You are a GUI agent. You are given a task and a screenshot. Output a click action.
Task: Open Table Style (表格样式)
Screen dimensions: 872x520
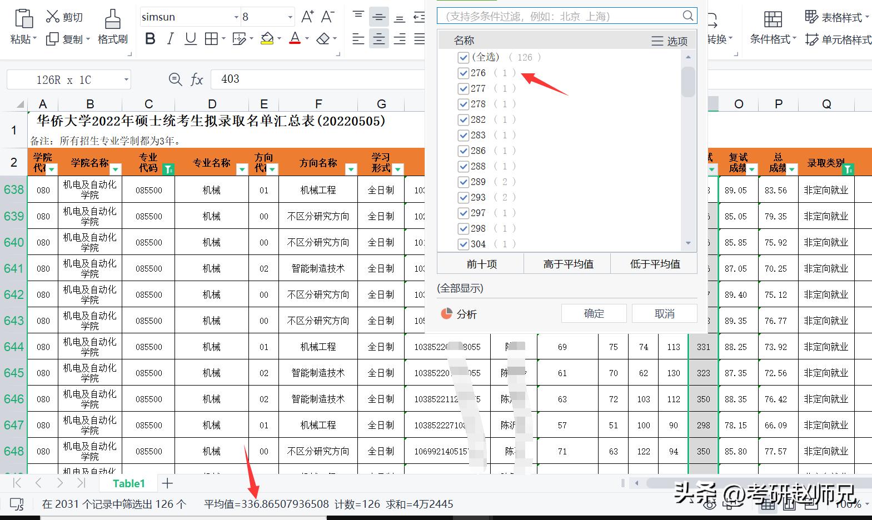(x=838, y=17)
